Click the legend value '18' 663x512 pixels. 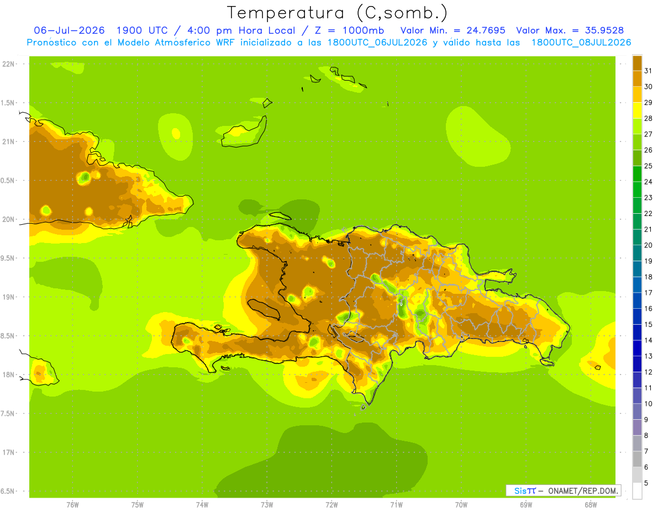point(648,277)
